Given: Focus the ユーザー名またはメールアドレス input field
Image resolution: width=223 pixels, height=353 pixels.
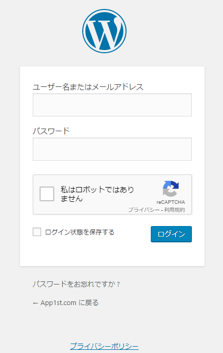Looking at the screenshot, I should pos(112,105).
